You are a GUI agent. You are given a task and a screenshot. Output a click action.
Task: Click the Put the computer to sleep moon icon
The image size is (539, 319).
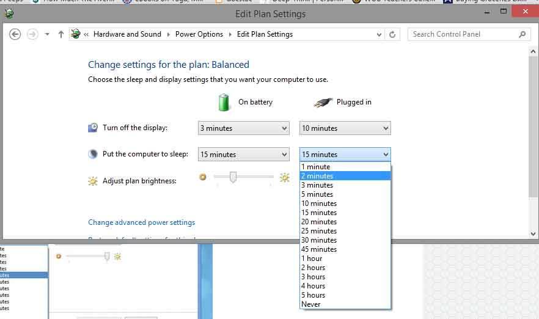93,154
